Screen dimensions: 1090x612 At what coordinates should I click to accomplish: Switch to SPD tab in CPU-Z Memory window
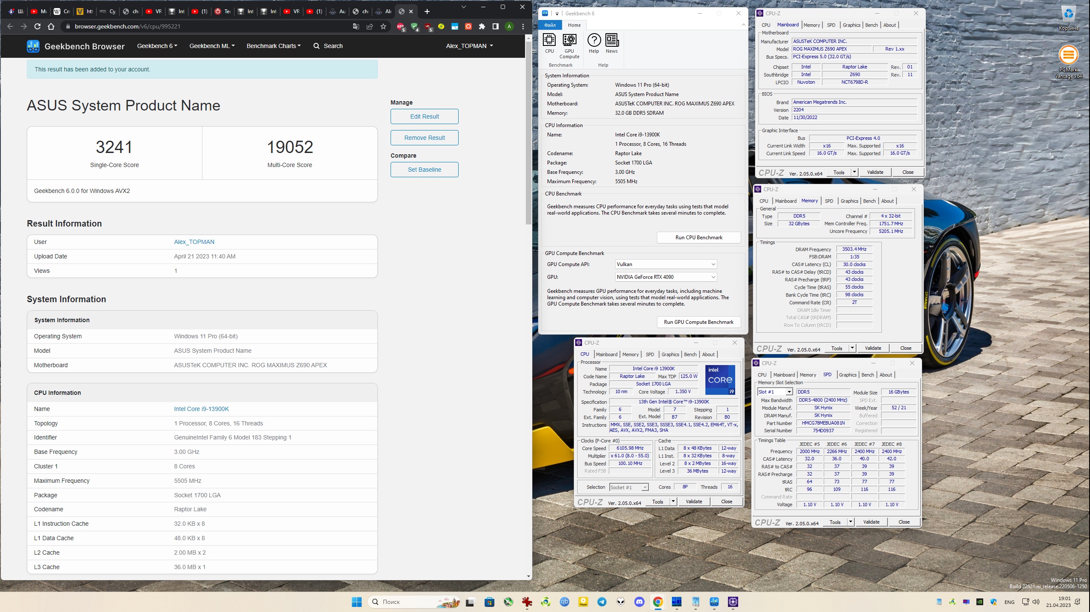pos(829,201)
